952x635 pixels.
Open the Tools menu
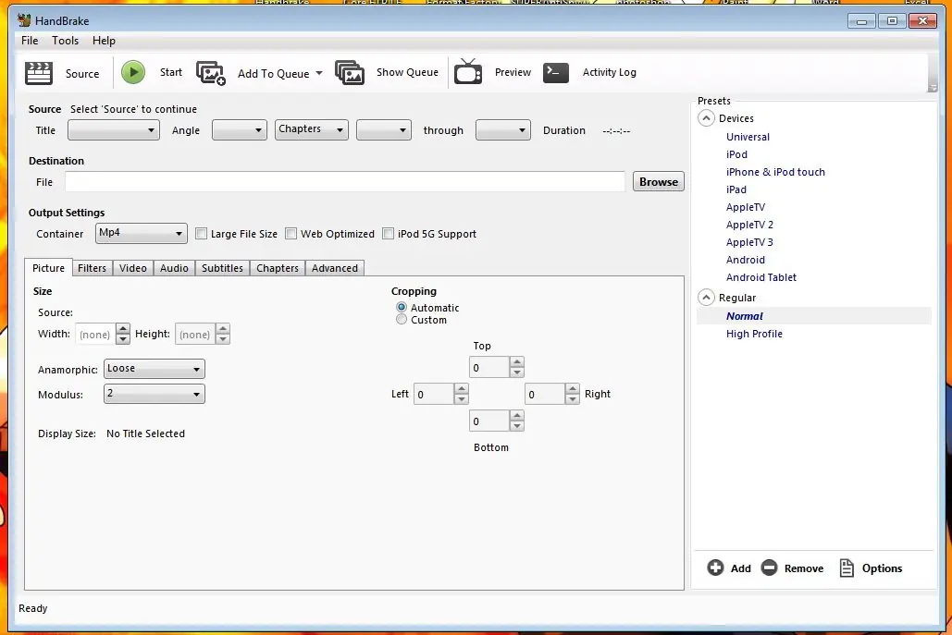65,41
